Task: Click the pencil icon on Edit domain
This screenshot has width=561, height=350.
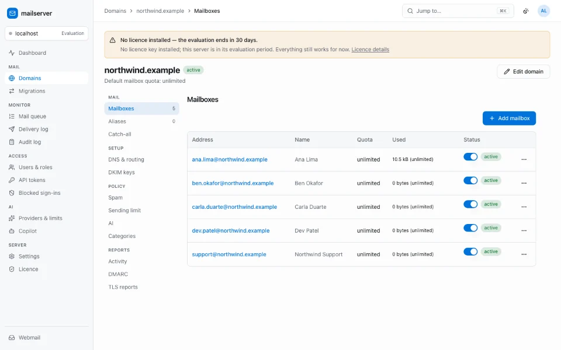Action: [507, 72]
